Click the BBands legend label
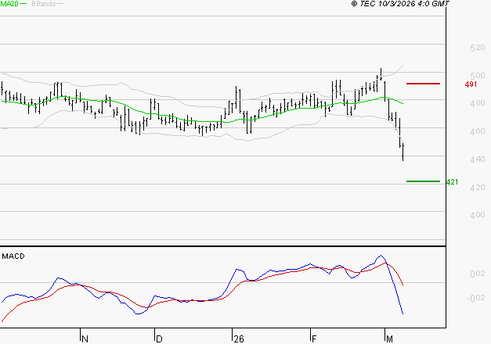 click(x=44, y=4)
